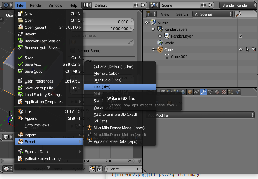Screen dimensions: 258x179
Task: Click Save As... in the File menu
Action: (x=49, y=64)
